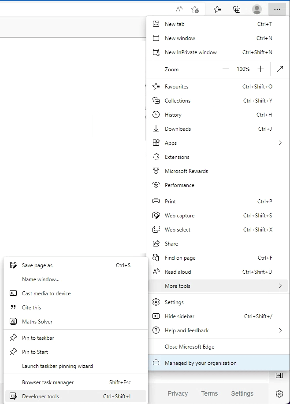This screenshot has height=404, width=290.
Task: Enter full screen via zoom row arrow icon
Action: point(280,69)
